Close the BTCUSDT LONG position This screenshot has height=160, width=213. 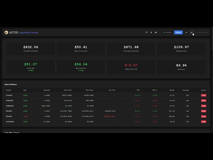click(203, 111)
